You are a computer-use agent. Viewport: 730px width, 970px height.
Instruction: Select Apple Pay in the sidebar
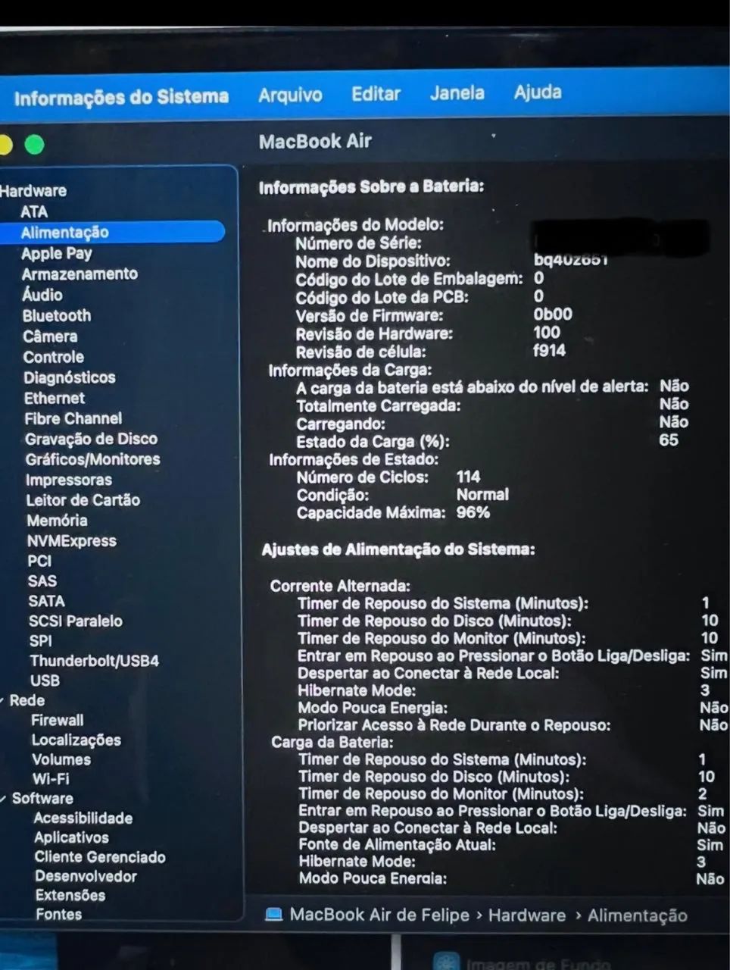point(57,253)
